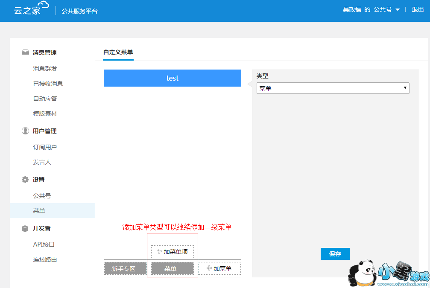The image size is (430, 288).
Task: Click the plus icon beside 加菜单
Action: [x=209, y=268]
